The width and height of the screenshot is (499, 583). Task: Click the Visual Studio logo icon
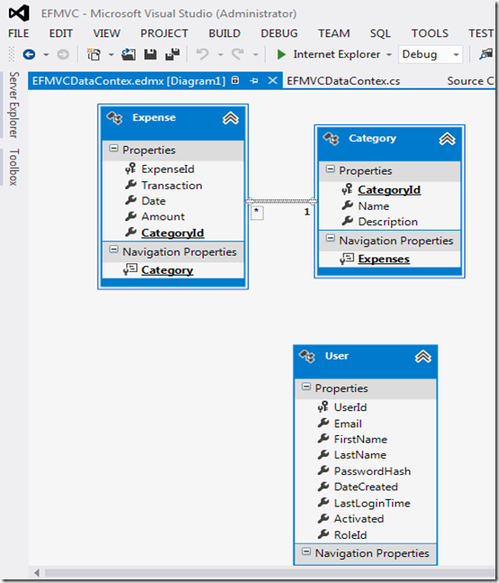point(19,14)
